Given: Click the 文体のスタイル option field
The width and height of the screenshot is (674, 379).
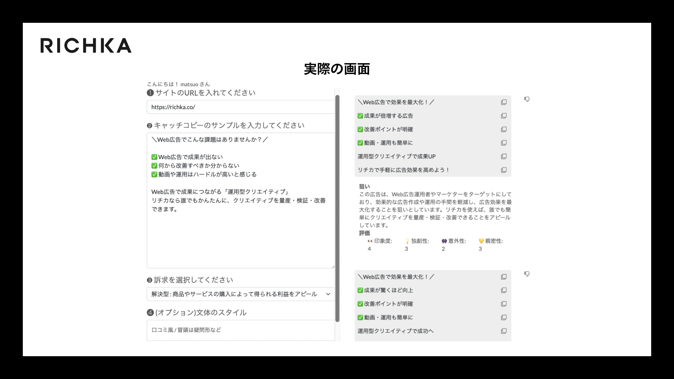Looking at the screenshot, I should [240, 330].
